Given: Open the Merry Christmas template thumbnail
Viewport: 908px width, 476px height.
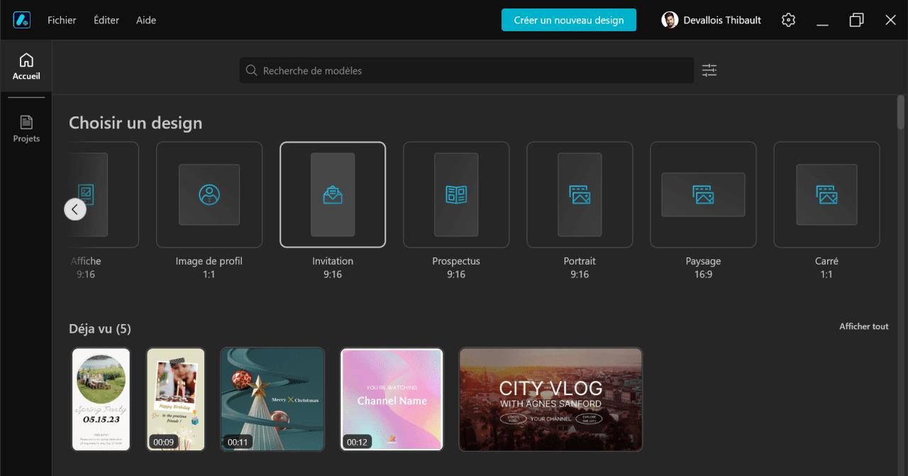Looking at the screenshot, I should pos(272,399).
